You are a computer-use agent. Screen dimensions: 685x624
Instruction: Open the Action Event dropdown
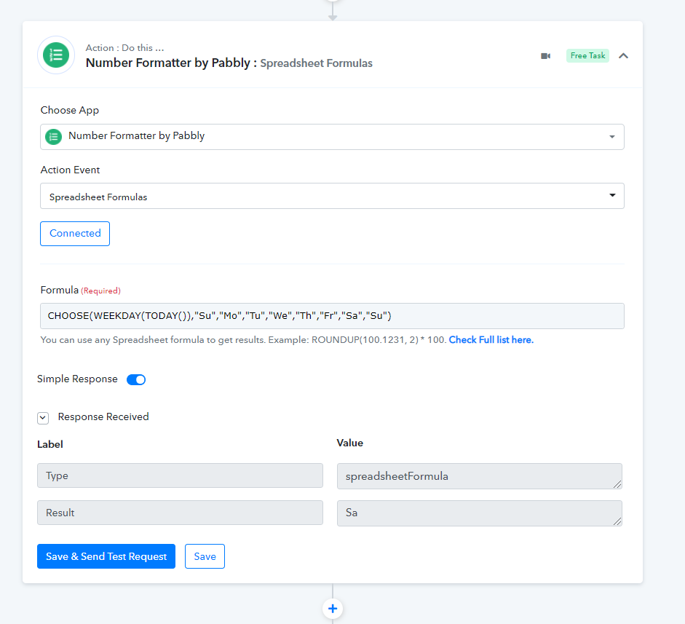click(332, 196)
